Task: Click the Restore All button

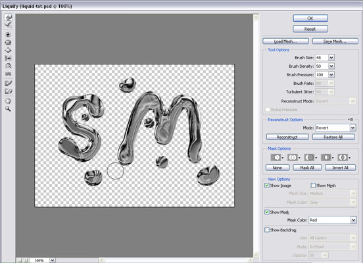Action: (333, 137)
